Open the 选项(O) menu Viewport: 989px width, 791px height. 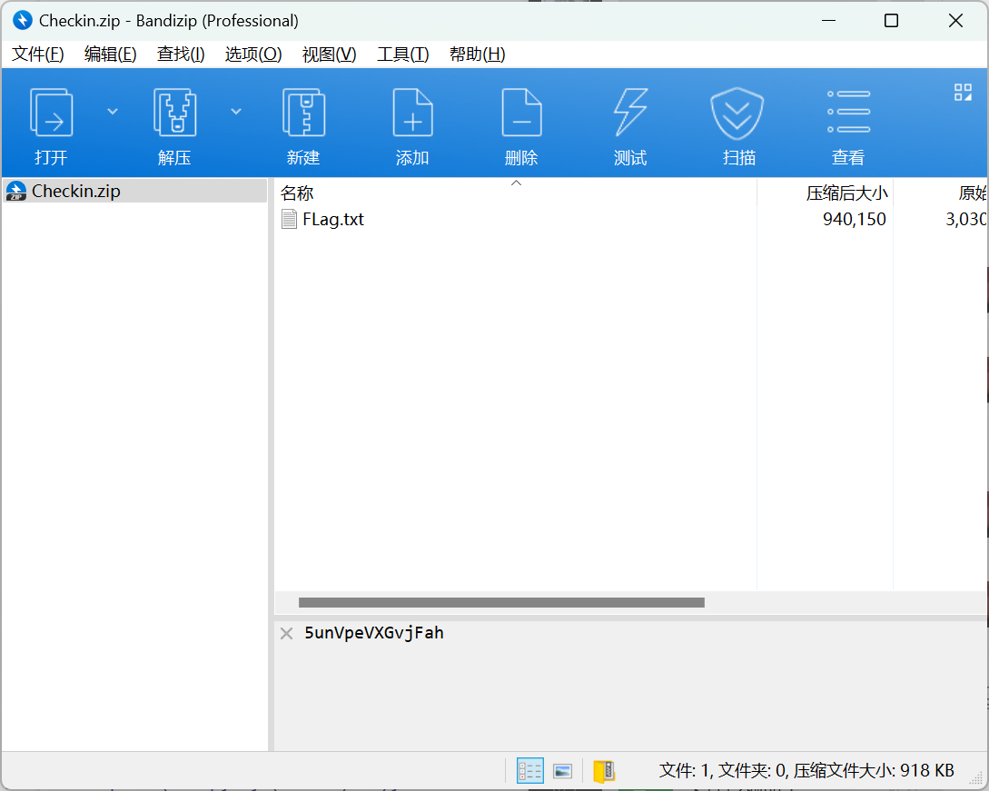[253, 54]
